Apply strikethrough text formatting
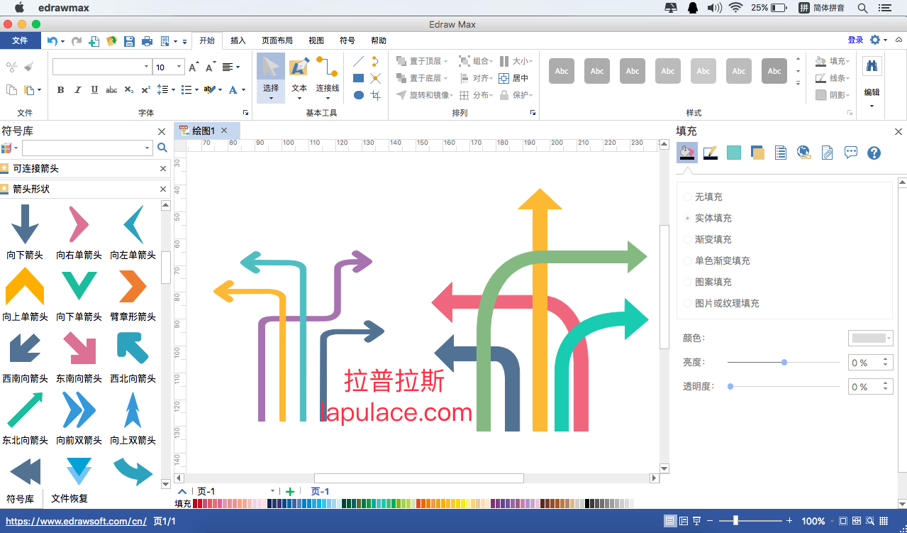907x533 pixels. coord(111,90)
